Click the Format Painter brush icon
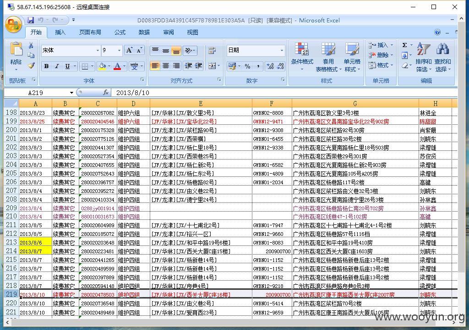469x330 pixels. pos(31,65)
